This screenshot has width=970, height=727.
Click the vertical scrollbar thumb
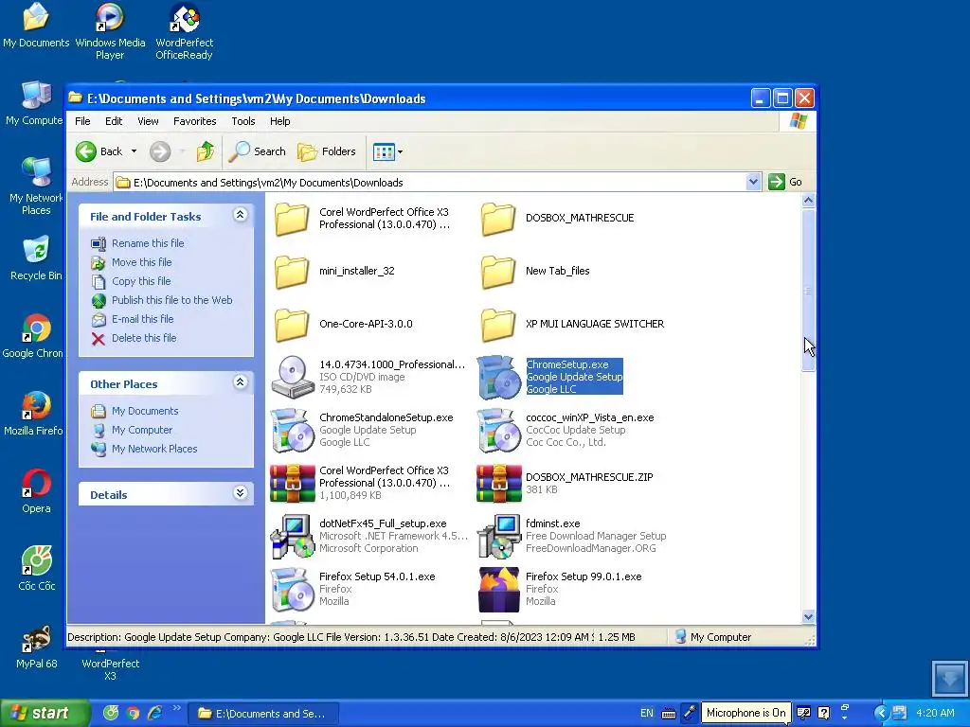pos(808,290)
